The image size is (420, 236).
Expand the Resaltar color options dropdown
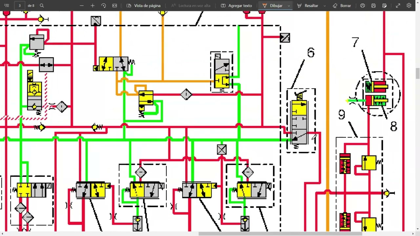tap(325, 6)
